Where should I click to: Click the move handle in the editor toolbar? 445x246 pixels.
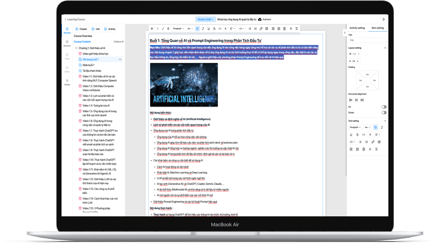(x=152, y=29)
